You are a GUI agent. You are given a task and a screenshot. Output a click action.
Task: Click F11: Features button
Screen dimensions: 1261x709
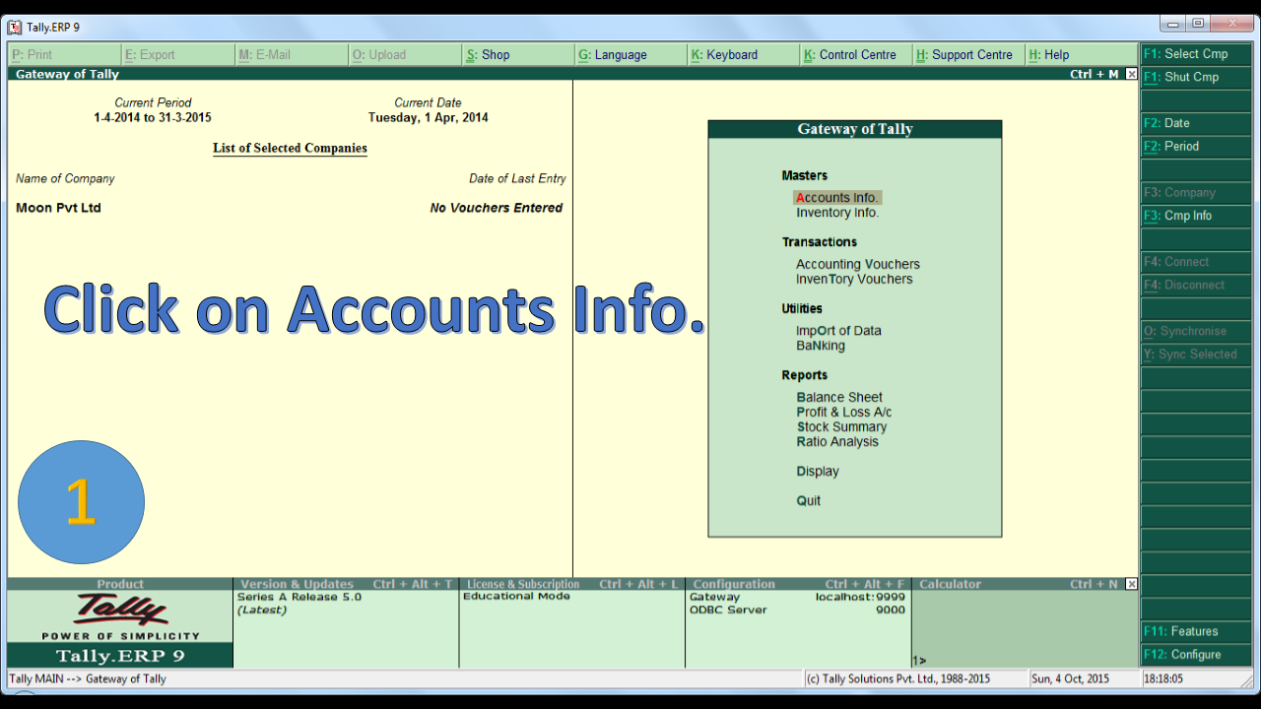(1196, 631)
